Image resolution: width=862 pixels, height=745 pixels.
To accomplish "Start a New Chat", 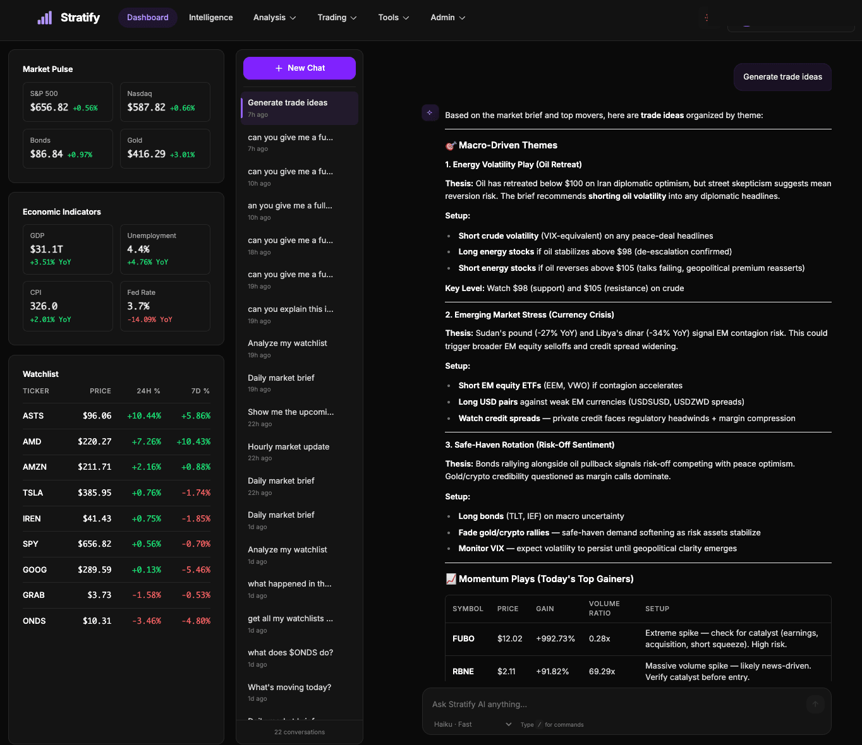I will click(299, 68).
